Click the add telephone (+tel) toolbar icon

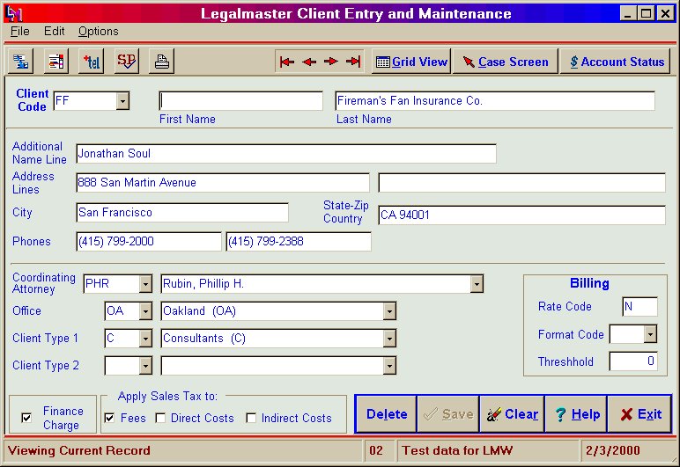click(91, 62)
